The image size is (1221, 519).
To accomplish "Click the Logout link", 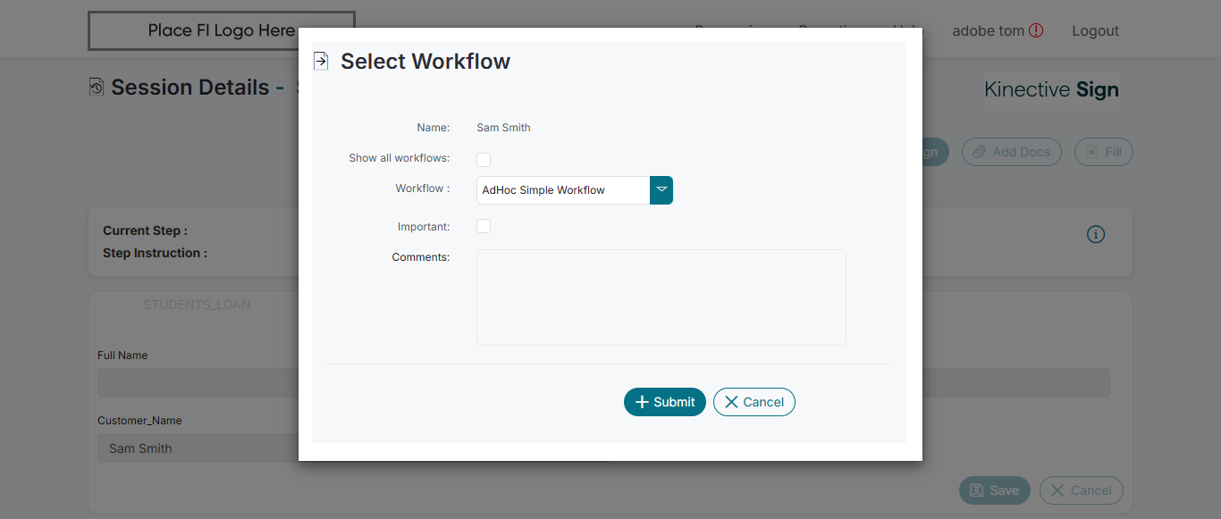I will 1095,30.
